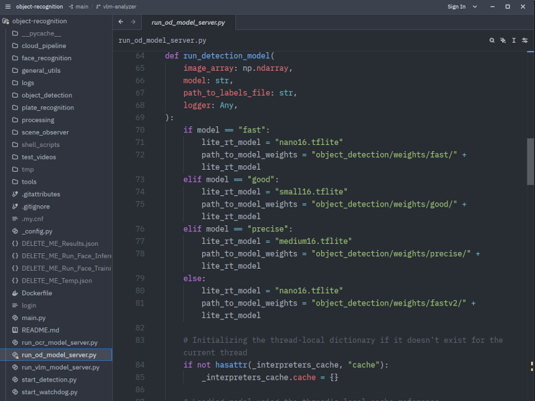The image size is (535, 401).
Task: Click the inline assist sparkle icon
Action: tap(503, 40)
